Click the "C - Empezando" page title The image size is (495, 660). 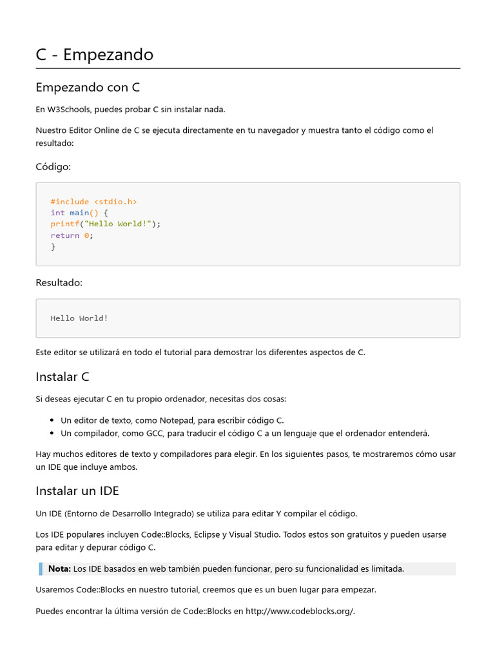95,55
